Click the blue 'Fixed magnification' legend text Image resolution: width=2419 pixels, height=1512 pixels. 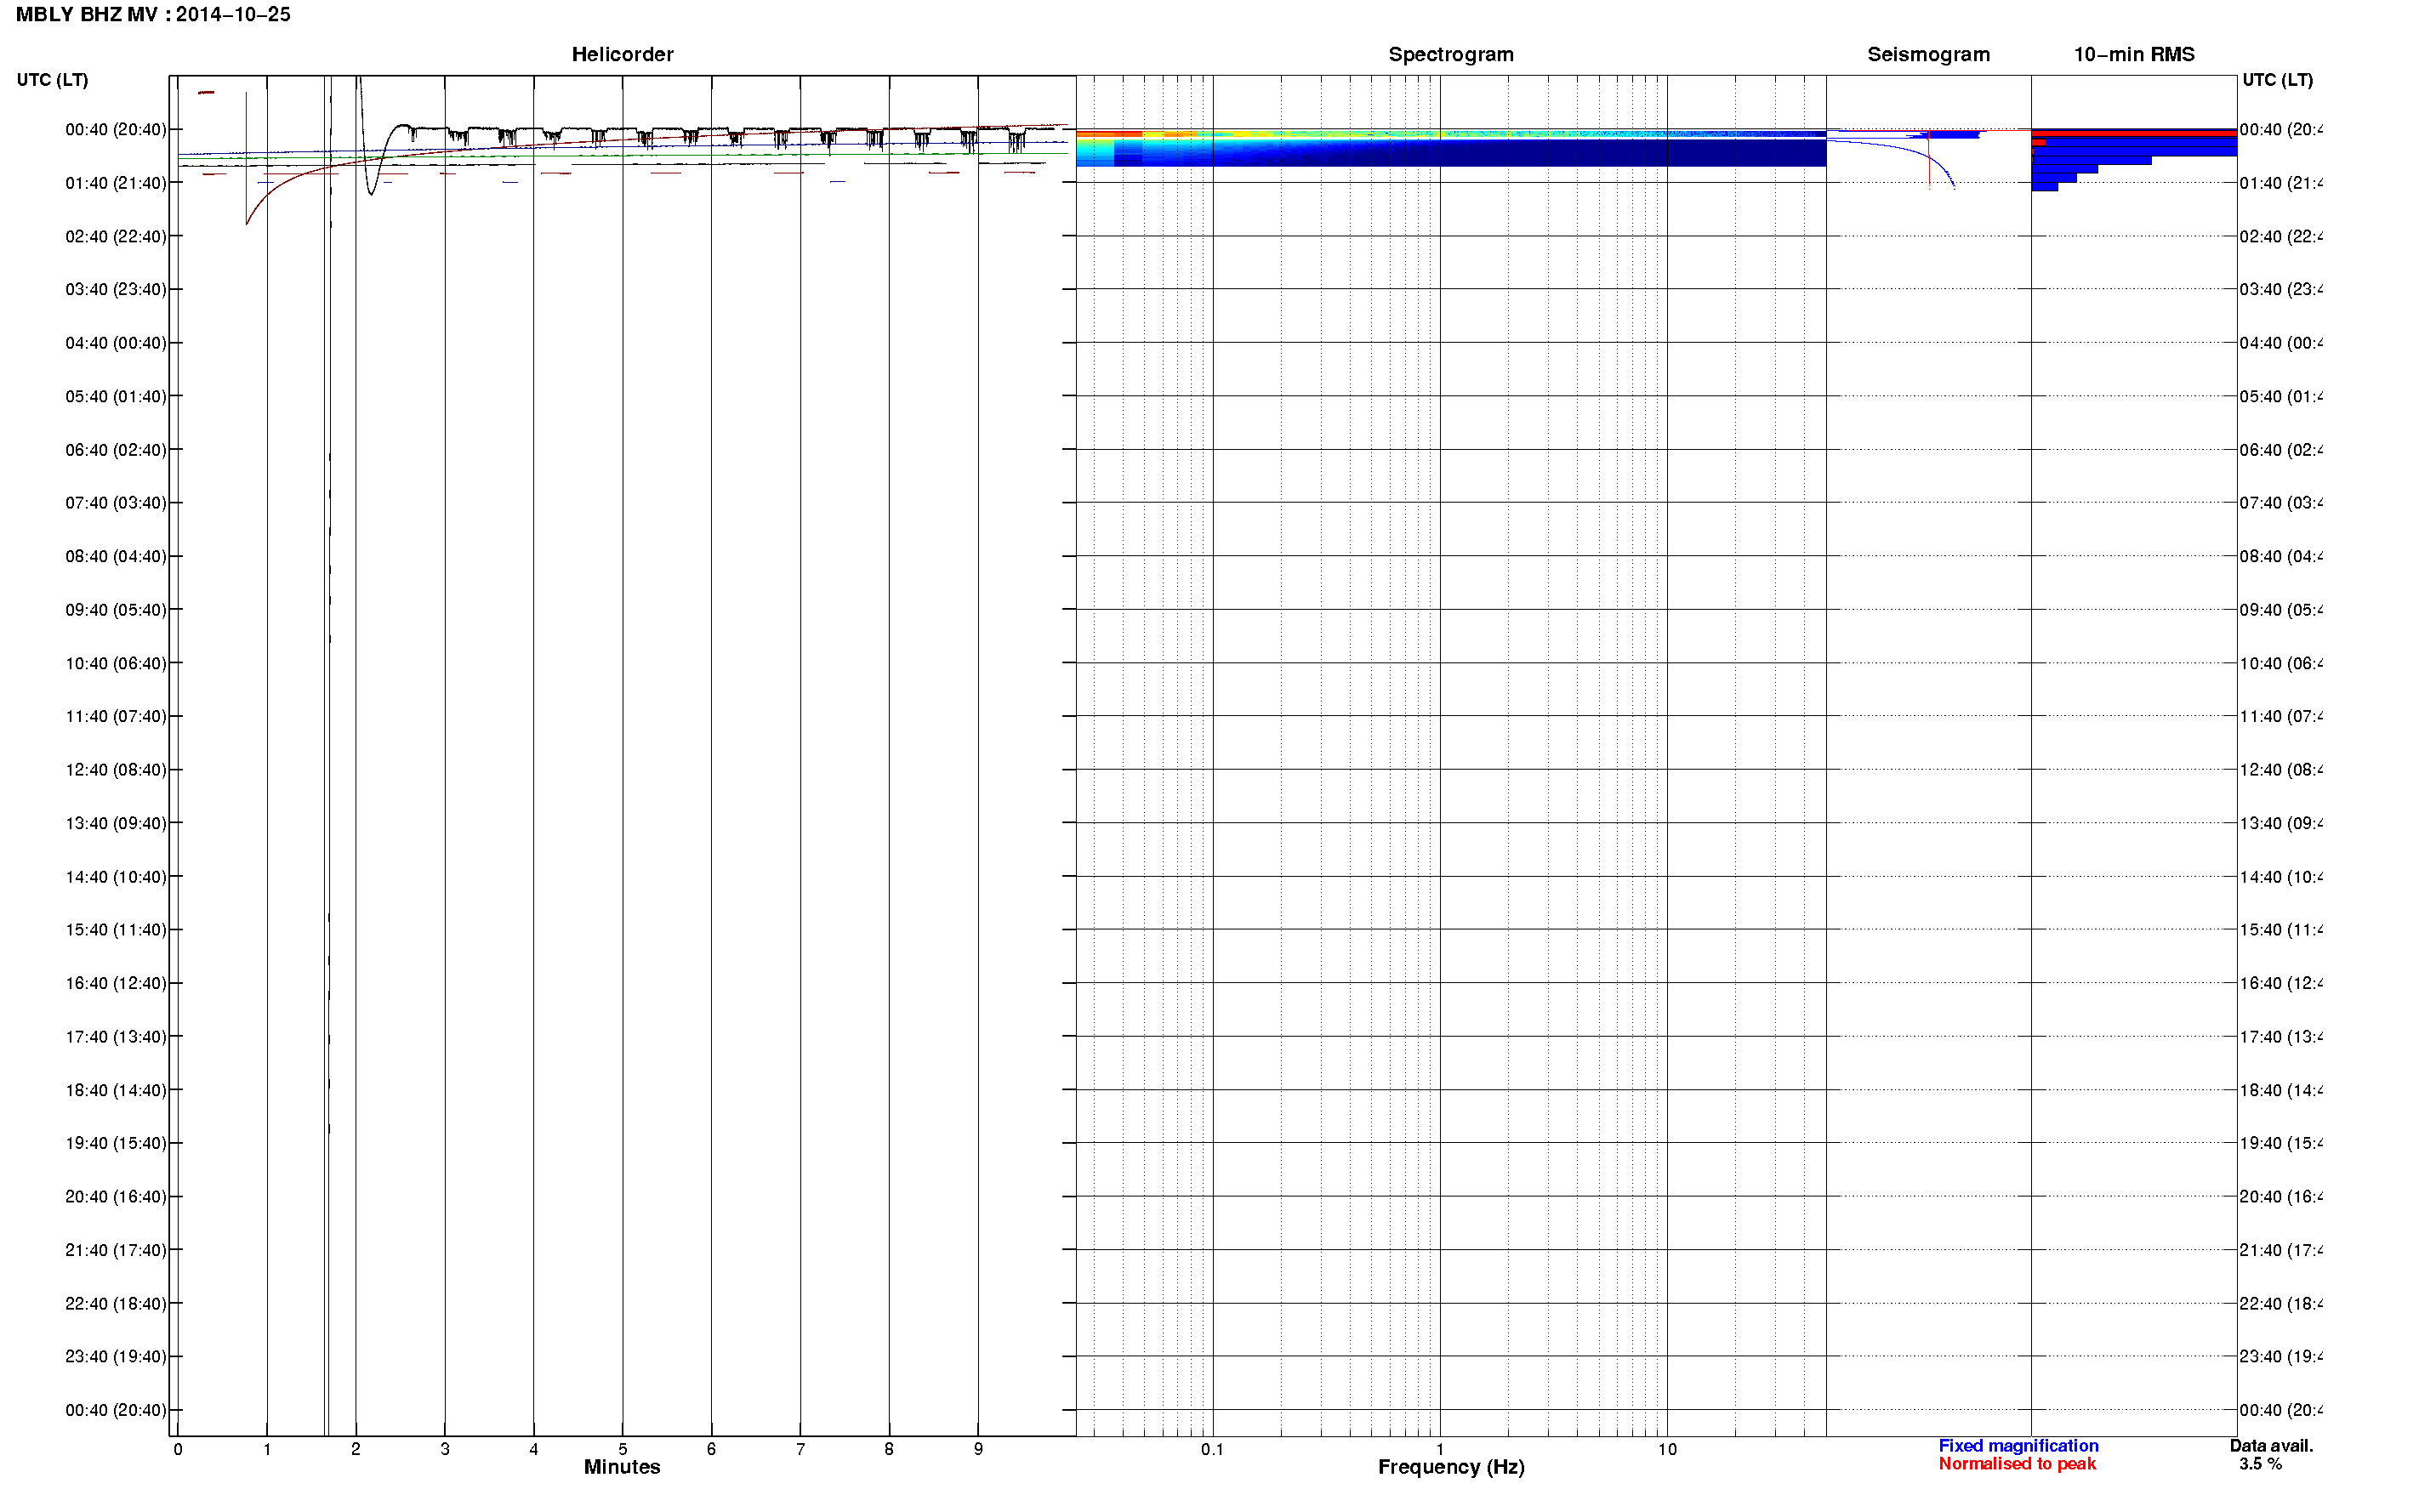[2018, 1446]
